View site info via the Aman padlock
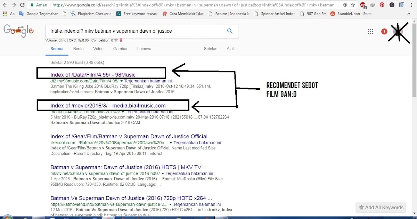 39,5
